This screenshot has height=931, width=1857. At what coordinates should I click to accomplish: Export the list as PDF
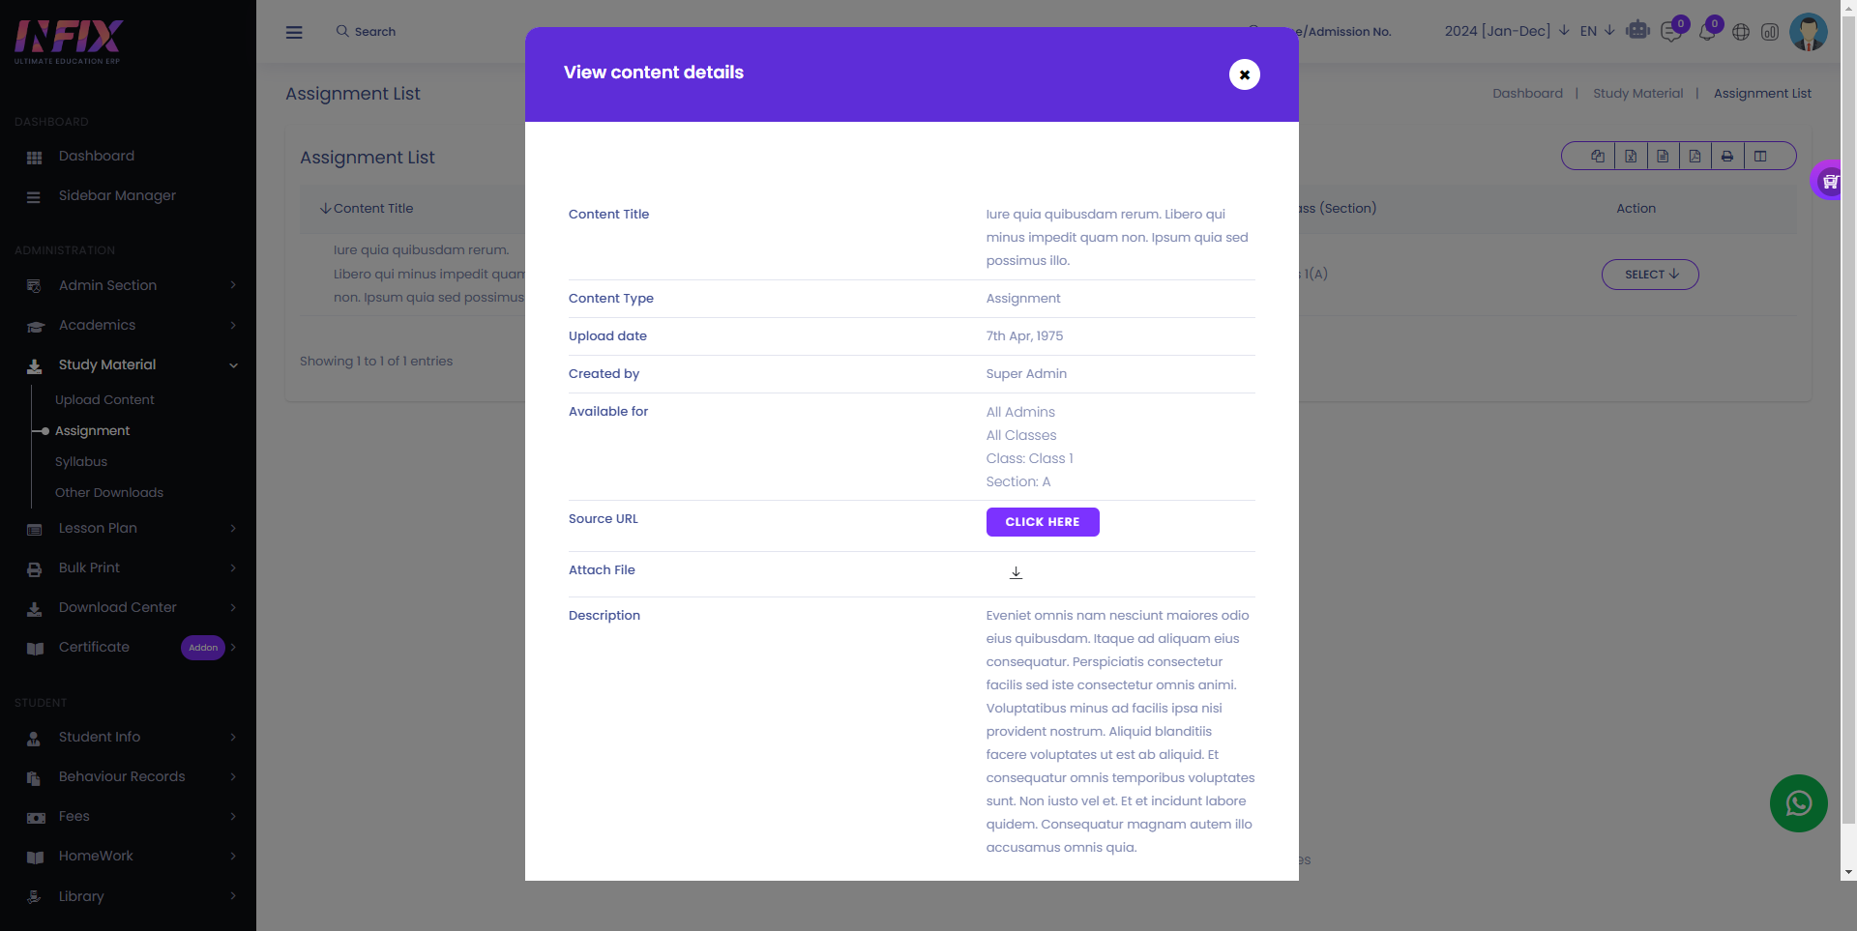tap(1695, 156)
